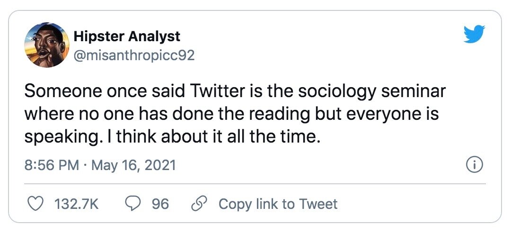
Task: Click the reply speech bubble icon
Action: click(x=132, y=204)
